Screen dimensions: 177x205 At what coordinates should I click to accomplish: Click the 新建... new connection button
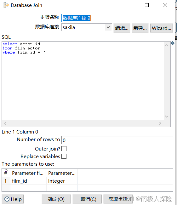pos(140,28)
